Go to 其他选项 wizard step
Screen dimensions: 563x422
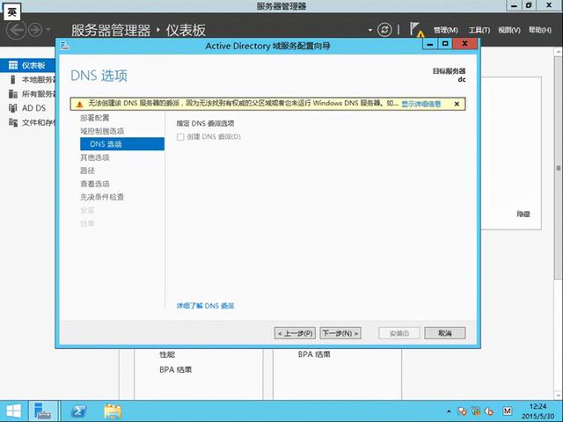[95, 157]
